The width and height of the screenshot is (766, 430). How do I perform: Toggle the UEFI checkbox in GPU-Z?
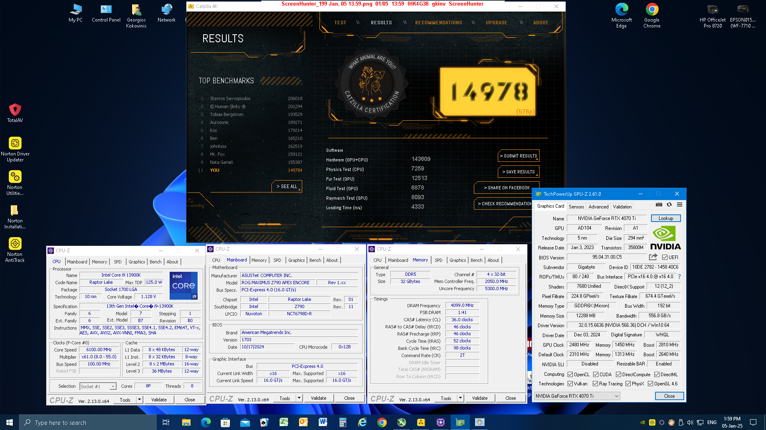[x=665, y=257]
